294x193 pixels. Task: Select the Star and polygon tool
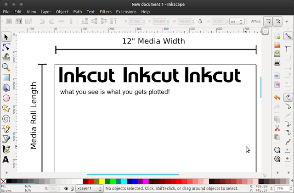(6, 108)
